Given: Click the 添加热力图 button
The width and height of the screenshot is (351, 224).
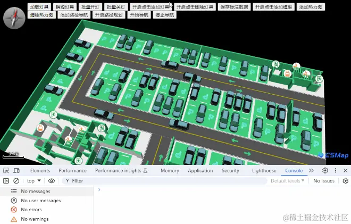Looking at the screenshot, I should click(x=311, y=7).
